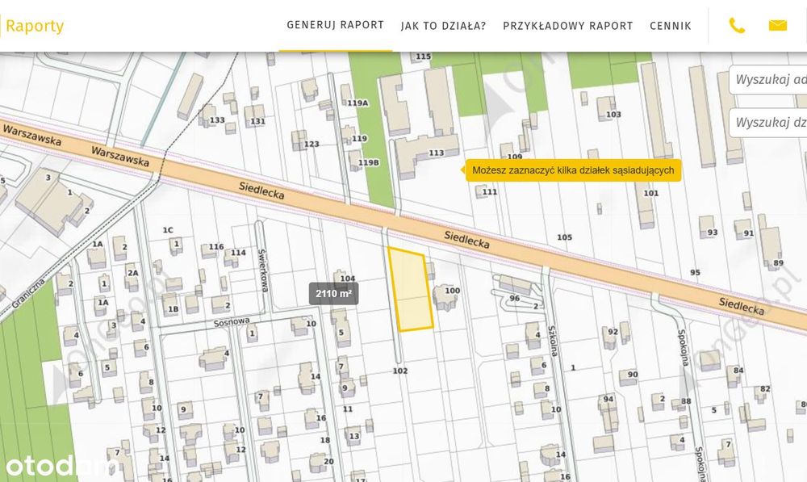Viewport: 807px width, 482px height.
Task: Click building number 113 on the map
Action: point(436,153)
